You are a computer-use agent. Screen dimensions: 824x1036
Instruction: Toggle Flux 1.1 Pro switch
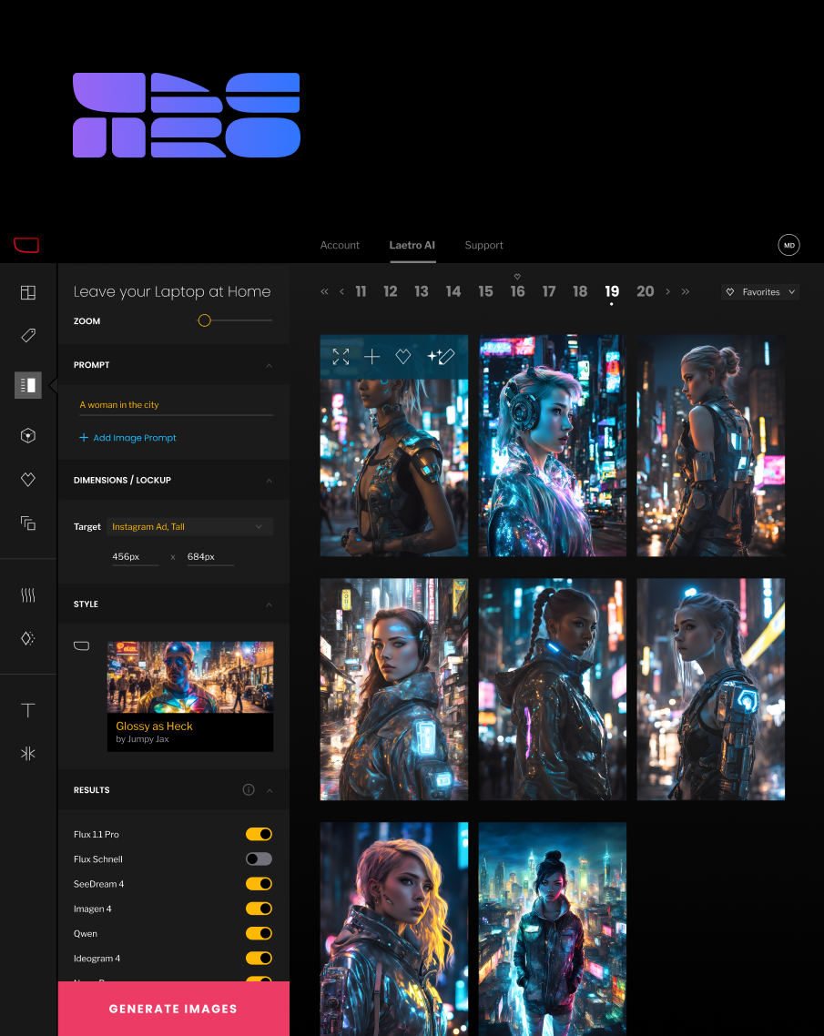click(x=259, y=835)
